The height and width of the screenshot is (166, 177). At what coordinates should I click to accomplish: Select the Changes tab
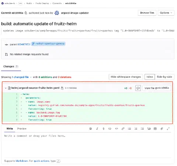[x=11, y=67]
